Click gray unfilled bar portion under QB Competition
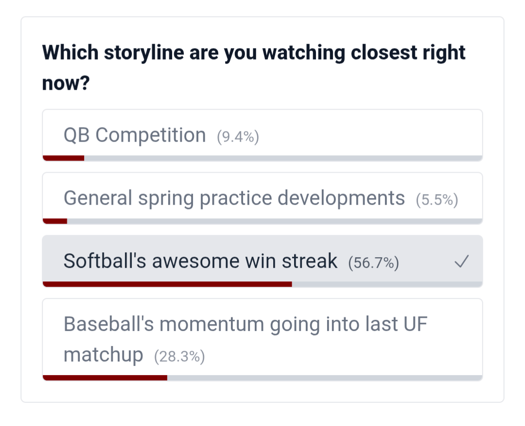 [x=283, y=158]
